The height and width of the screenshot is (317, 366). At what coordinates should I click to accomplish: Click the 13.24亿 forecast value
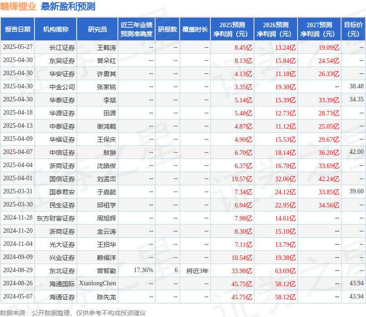(285, 48)
